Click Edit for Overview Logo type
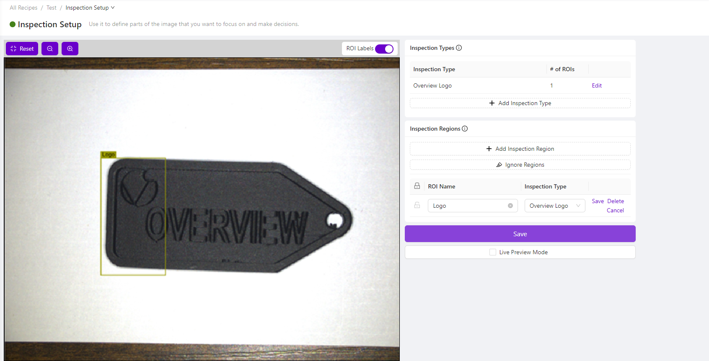This screenshot has height=361, width=709. click(597, 85)
